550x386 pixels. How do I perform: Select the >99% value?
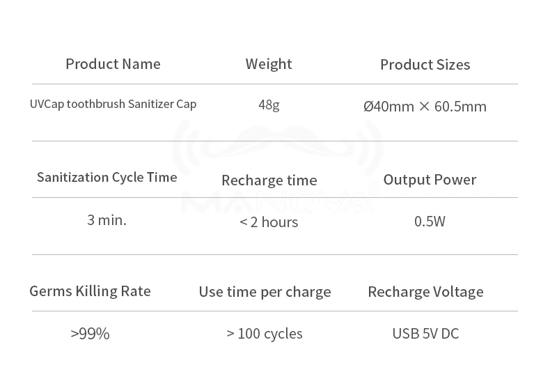click(x=90, y=334)
